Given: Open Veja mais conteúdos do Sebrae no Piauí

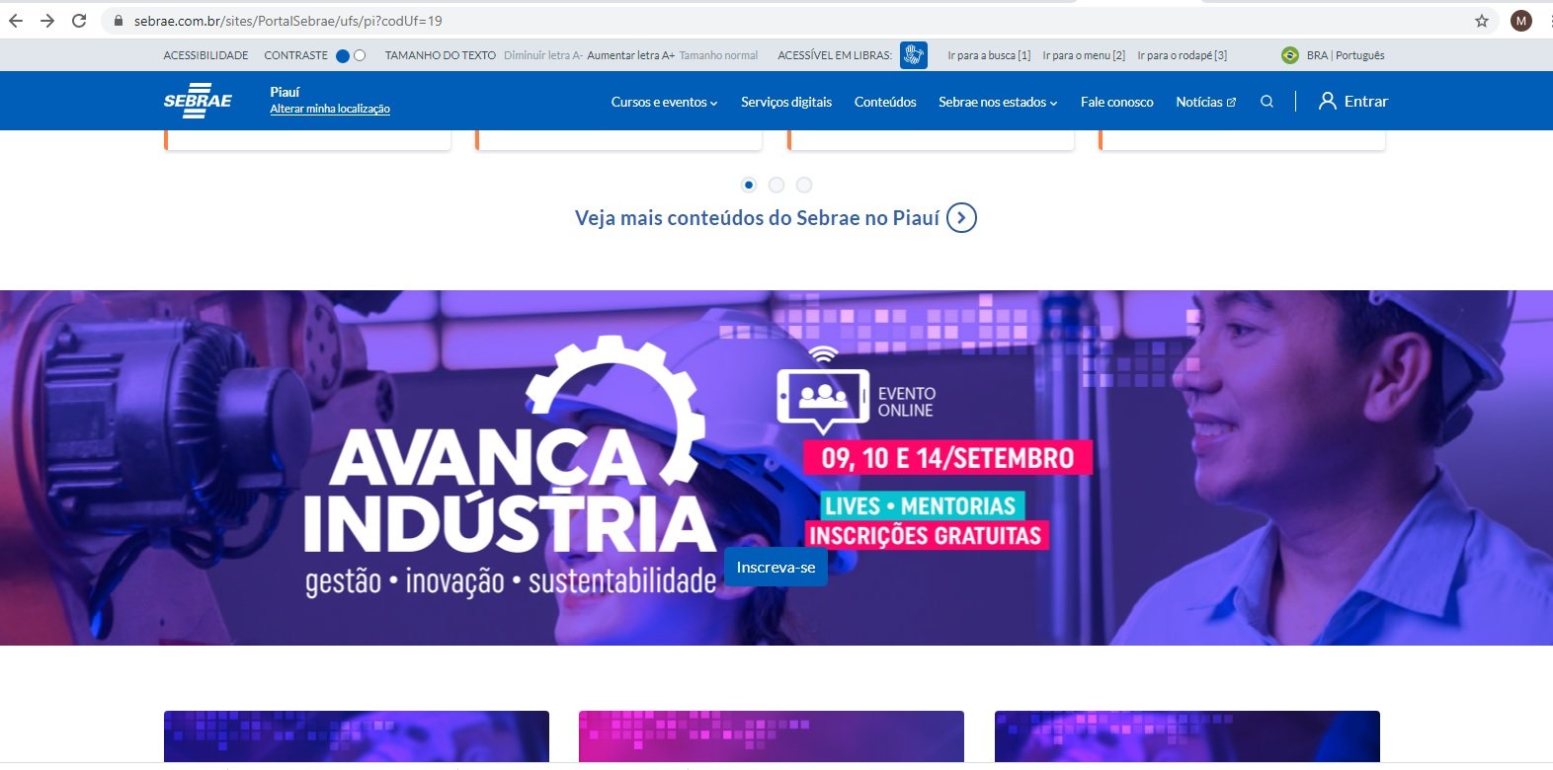Looking at the screenshot, I should [x=757, y=217].
